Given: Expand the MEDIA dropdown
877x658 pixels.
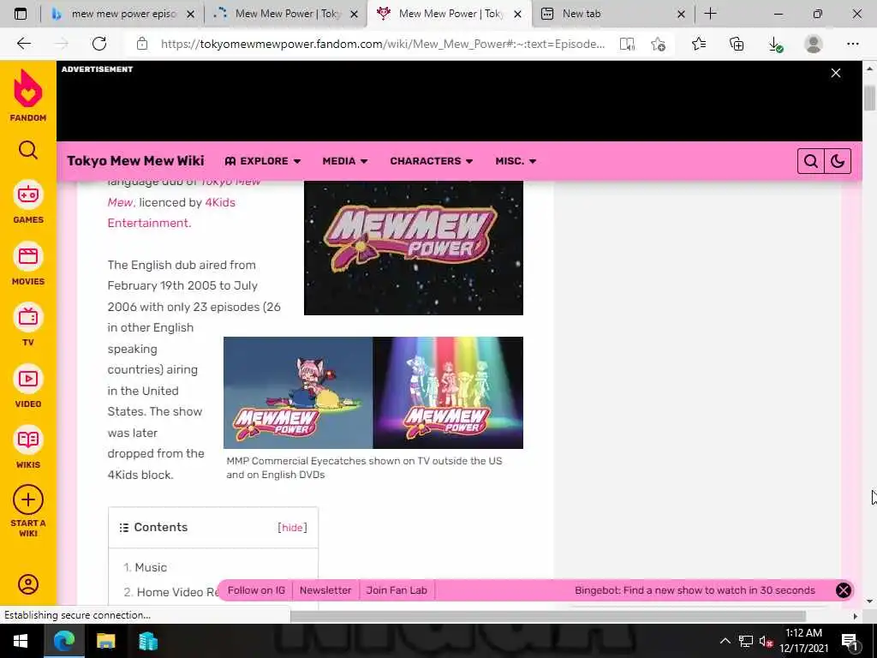Looking at the screenshot, I should coord(345,161).
